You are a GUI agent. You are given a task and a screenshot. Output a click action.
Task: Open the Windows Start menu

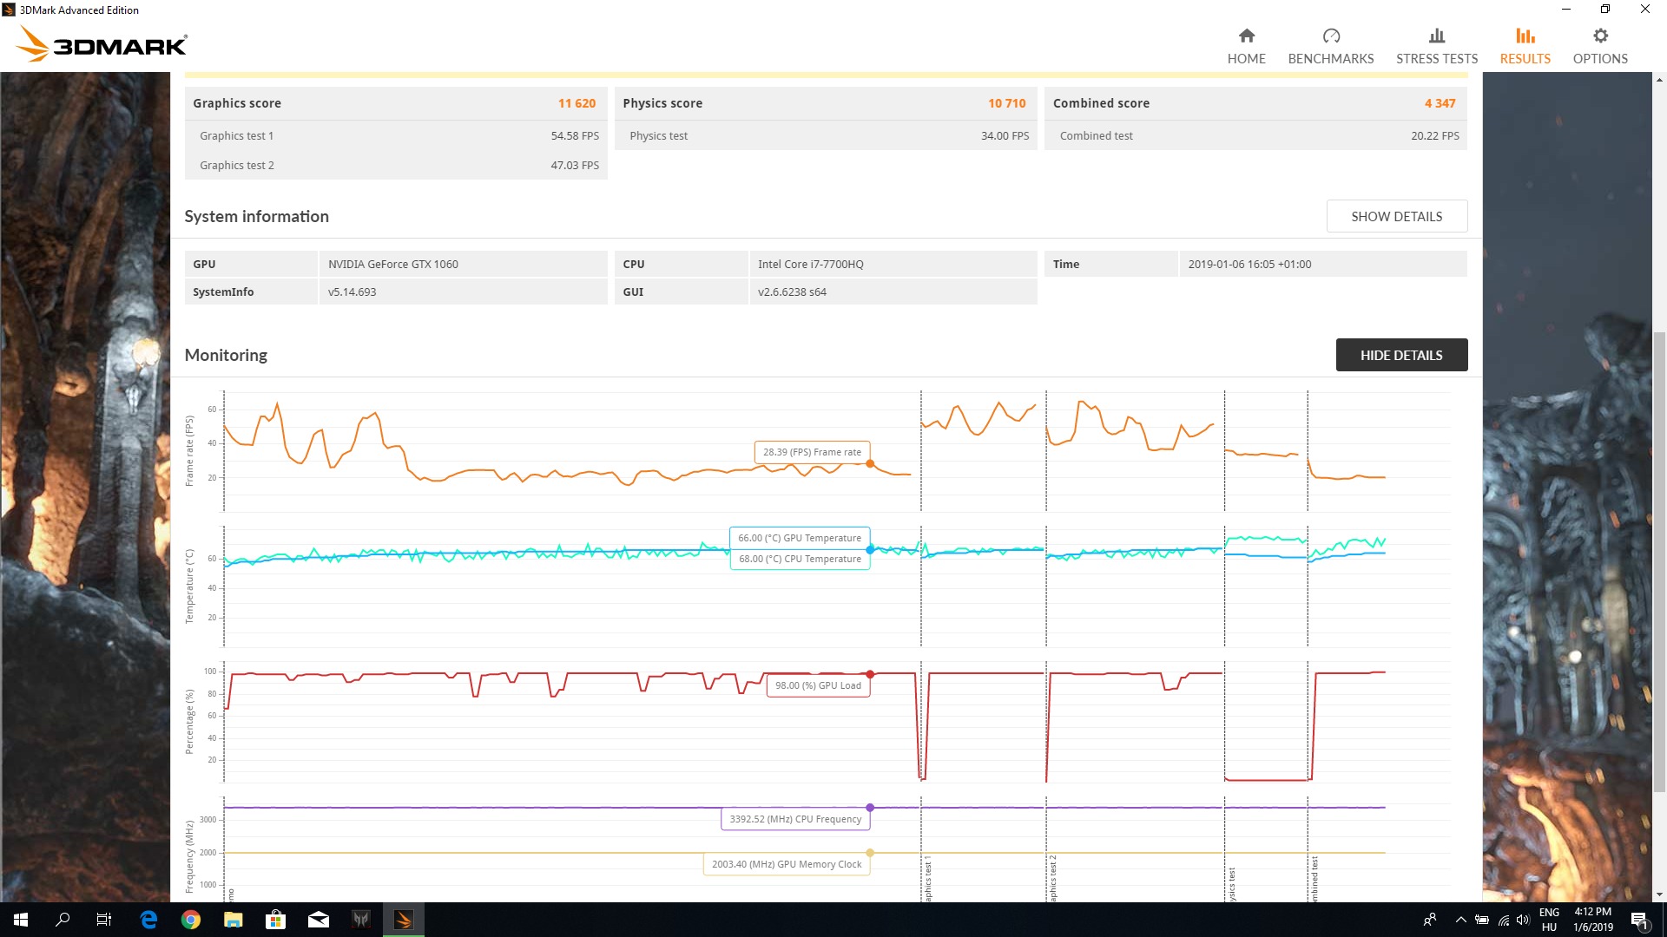(21, 920)
